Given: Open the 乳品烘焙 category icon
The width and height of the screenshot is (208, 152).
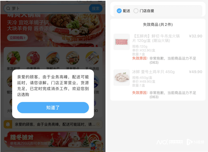Looking at the screenshot, I should tap(92, 58).
